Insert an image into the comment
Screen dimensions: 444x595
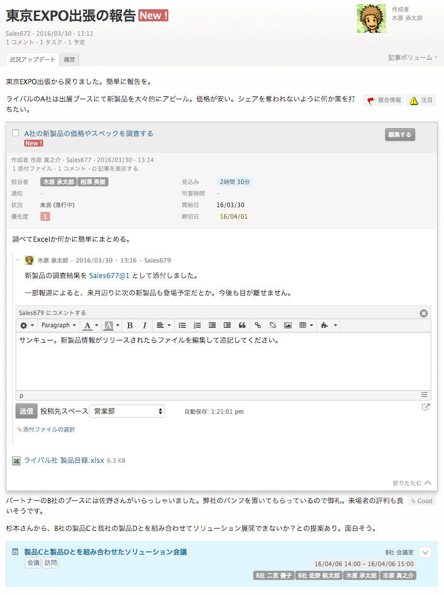288,325
